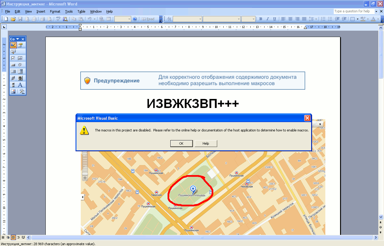This screenshot has height=246, width=384.
Task: Click the Design Mode icon in Control Toolbox
Action: coord(13,45)
